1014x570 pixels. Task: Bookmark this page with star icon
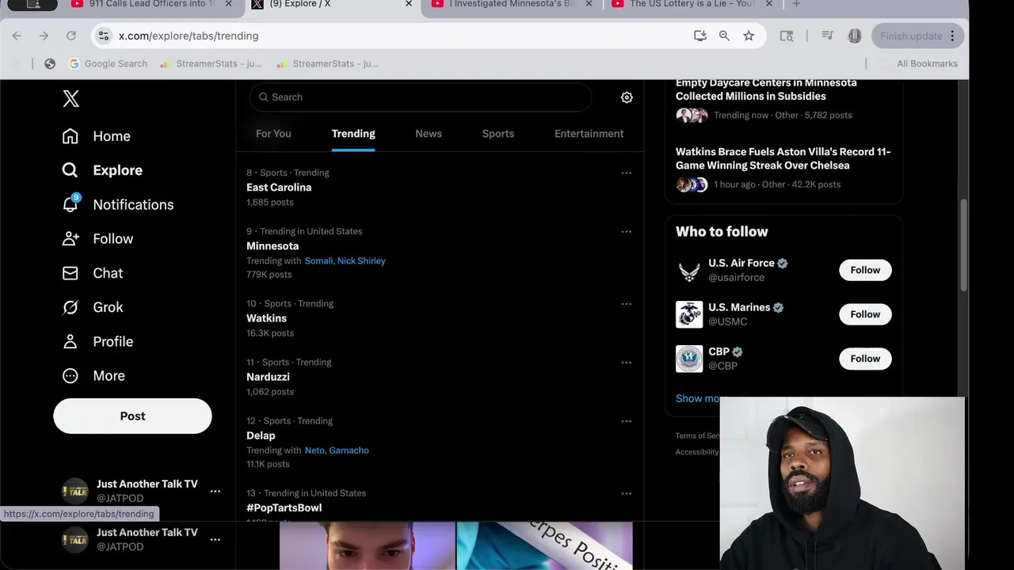(x=749, y=36)
